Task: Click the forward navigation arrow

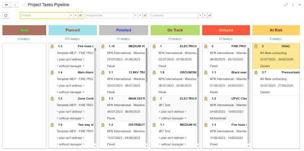Action: pyautogui.click(x=15, y=5)
